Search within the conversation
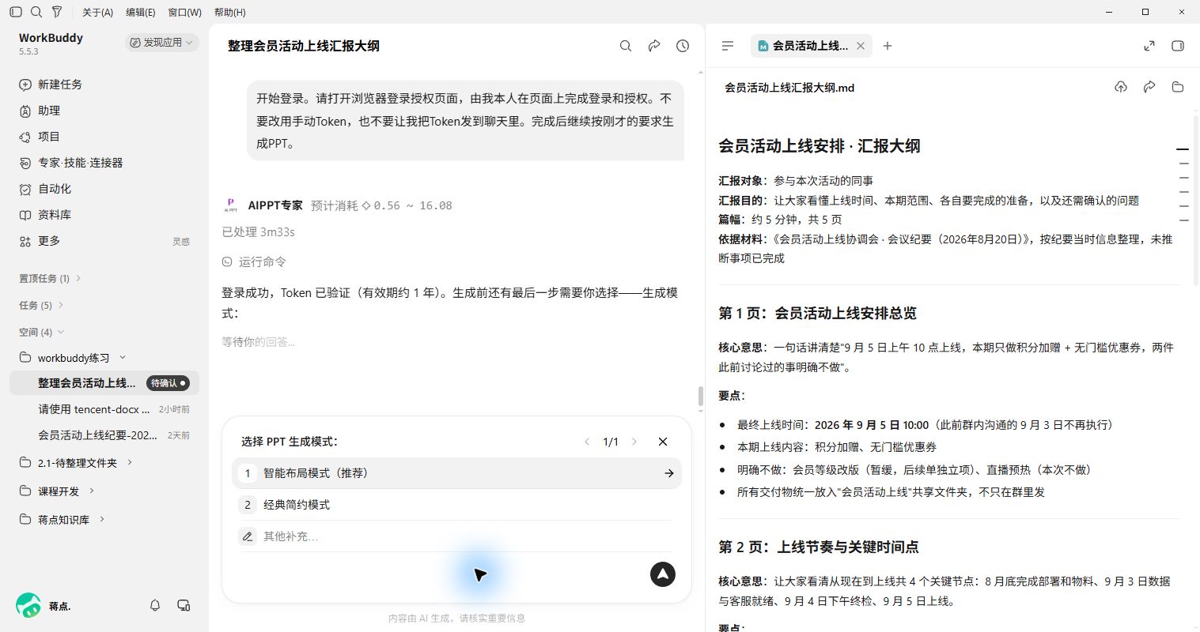 626,46
